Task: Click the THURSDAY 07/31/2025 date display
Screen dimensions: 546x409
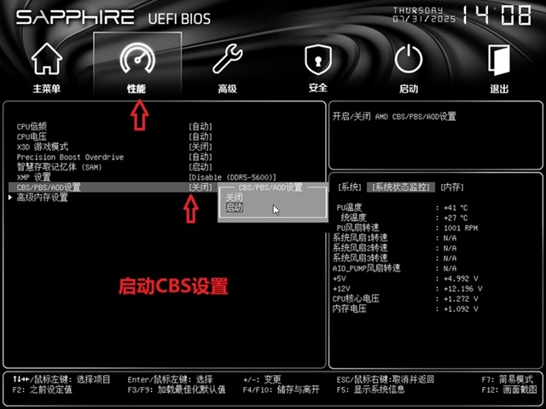Action: pos(424,14)
